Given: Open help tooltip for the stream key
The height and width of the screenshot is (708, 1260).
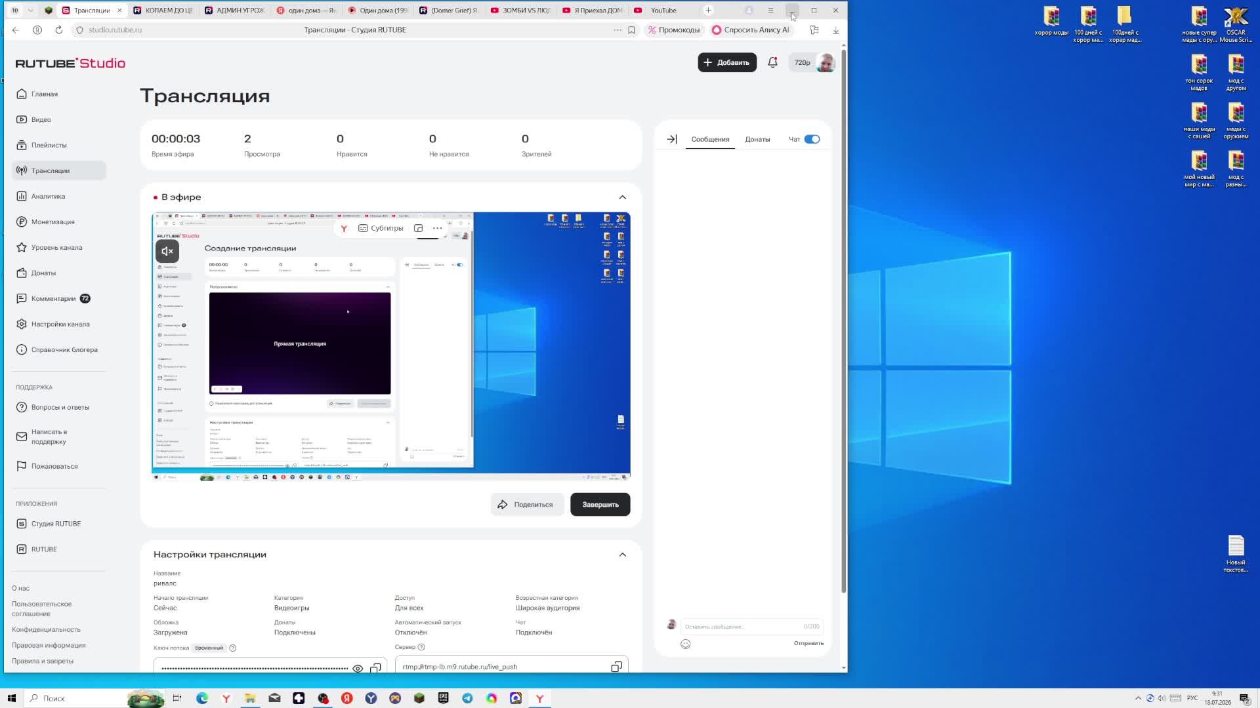Looking at the screenshot, I should (x=232, y=648).
